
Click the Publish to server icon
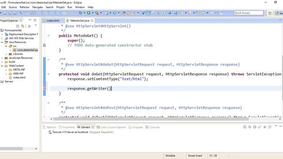point(270,127)
